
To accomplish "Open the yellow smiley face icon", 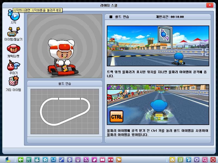I will (x=172, y=160).
